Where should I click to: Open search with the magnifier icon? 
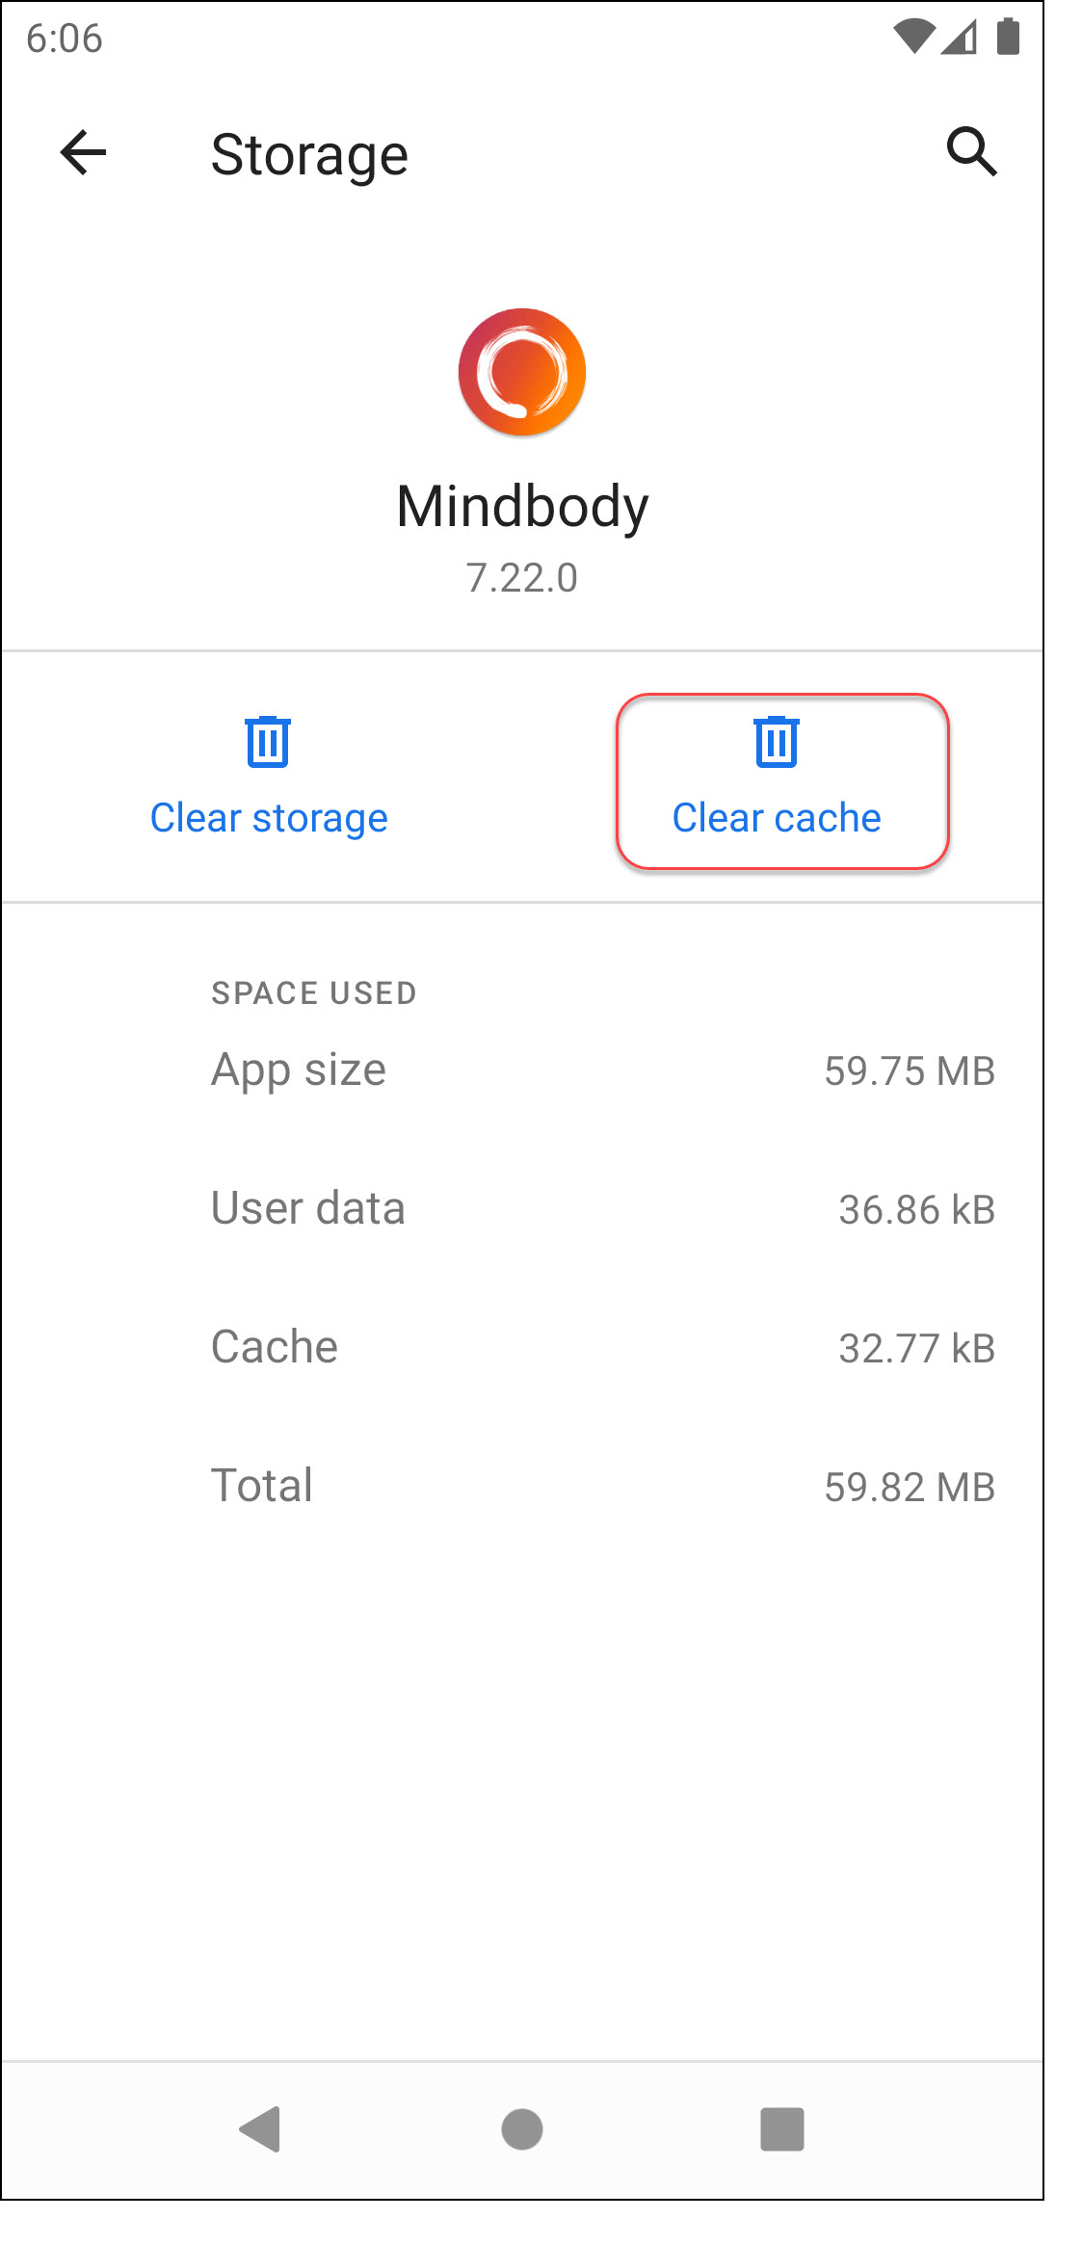coord(970,152)
